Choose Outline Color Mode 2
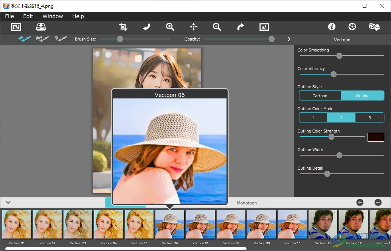The image size is (391, 251). [341, 118]
